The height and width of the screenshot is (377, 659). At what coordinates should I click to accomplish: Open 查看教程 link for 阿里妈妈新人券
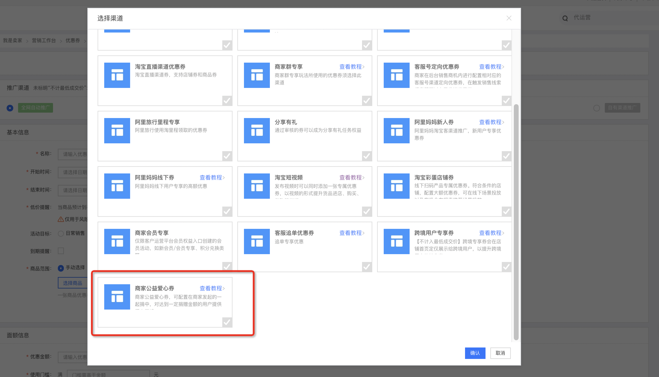[x=492, y=122]
